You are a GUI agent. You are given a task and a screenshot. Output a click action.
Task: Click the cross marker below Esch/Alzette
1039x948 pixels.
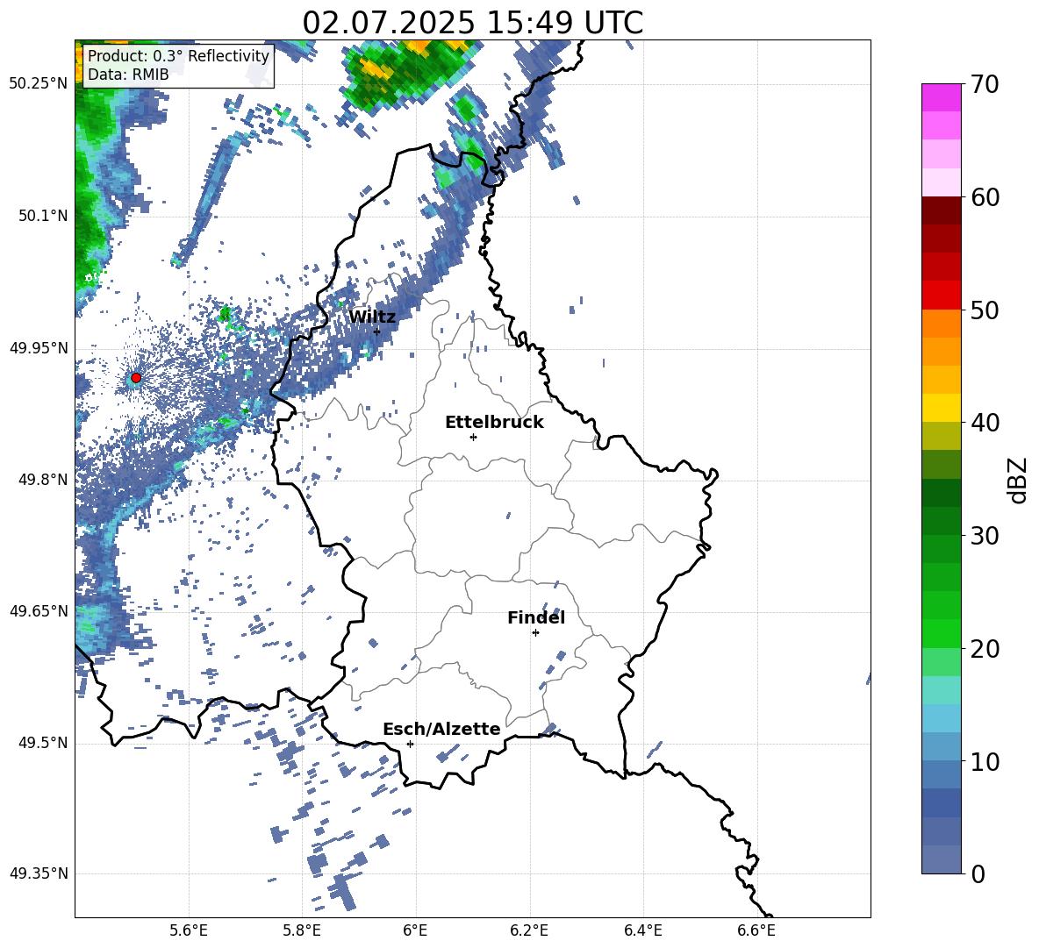(x=410, y=744)
